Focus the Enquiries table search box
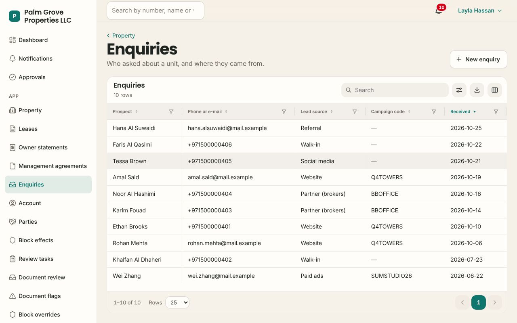 (x=395, y=90)
